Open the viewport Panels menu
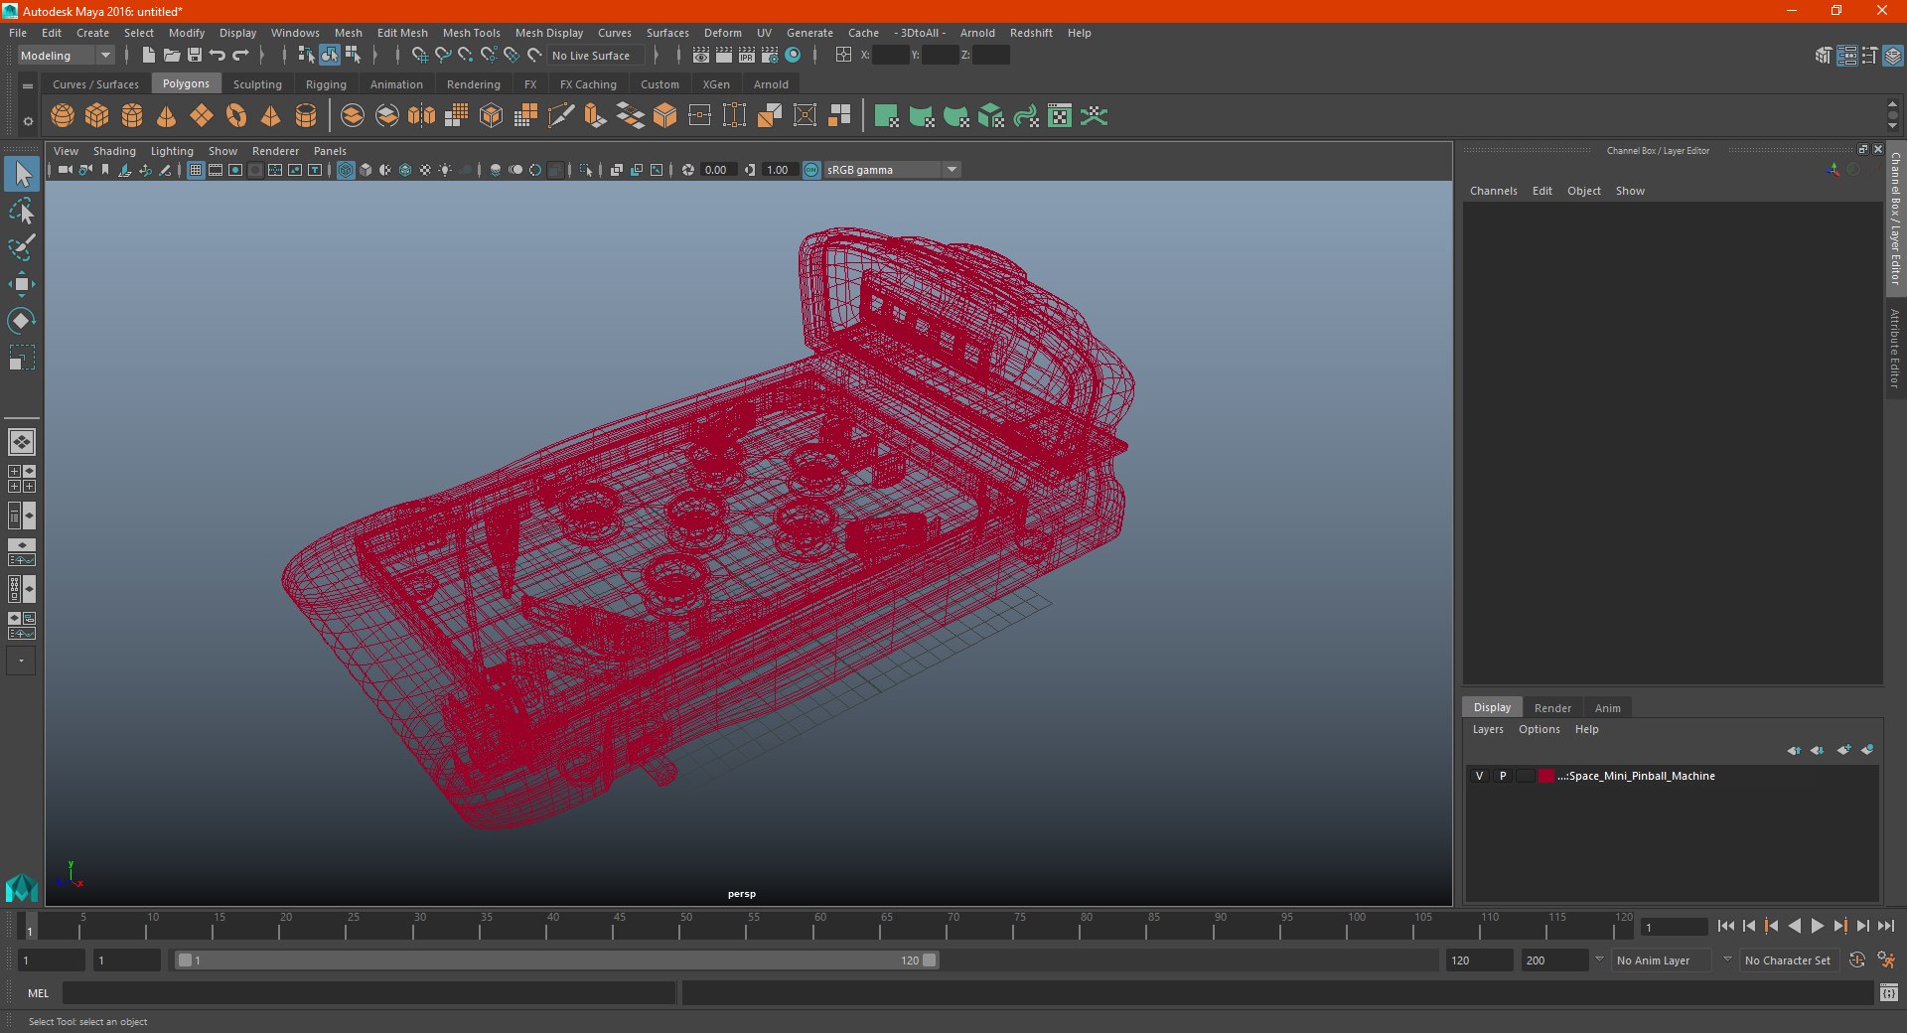Screen dimensions: 1907x1033 pos(330,151)
